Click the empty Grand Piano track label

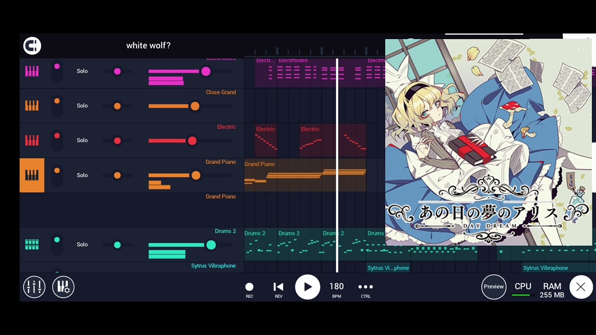click(x=221, y=196)
